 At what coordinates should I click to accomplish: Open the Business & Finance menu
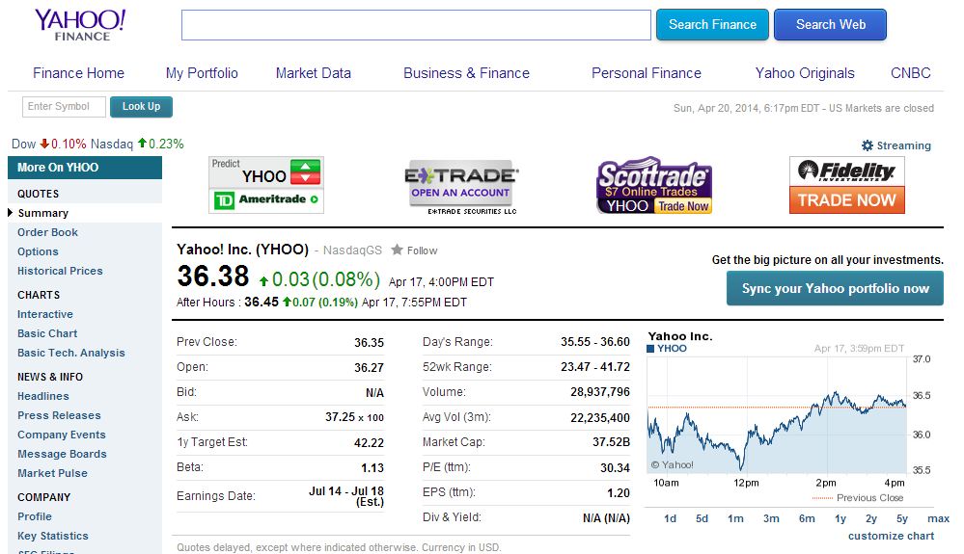coord(466,73)
